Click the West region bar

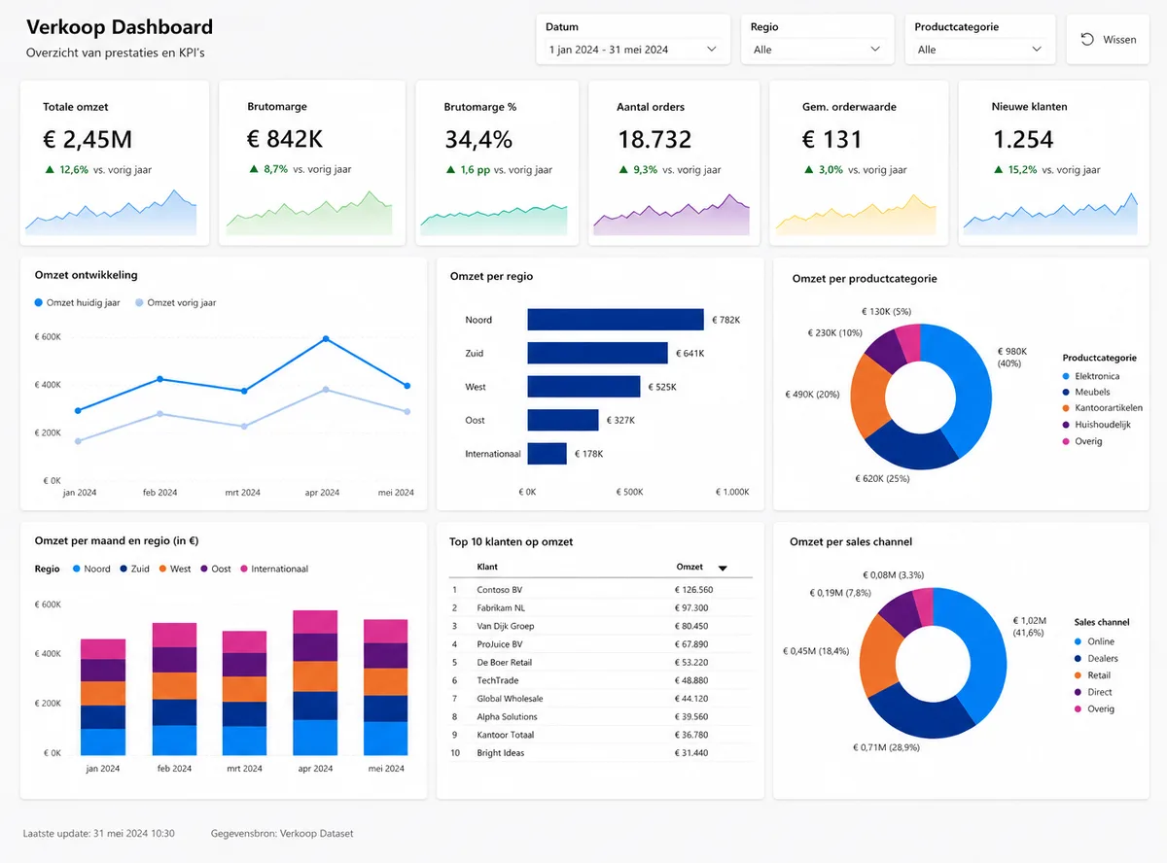(584, 387)
